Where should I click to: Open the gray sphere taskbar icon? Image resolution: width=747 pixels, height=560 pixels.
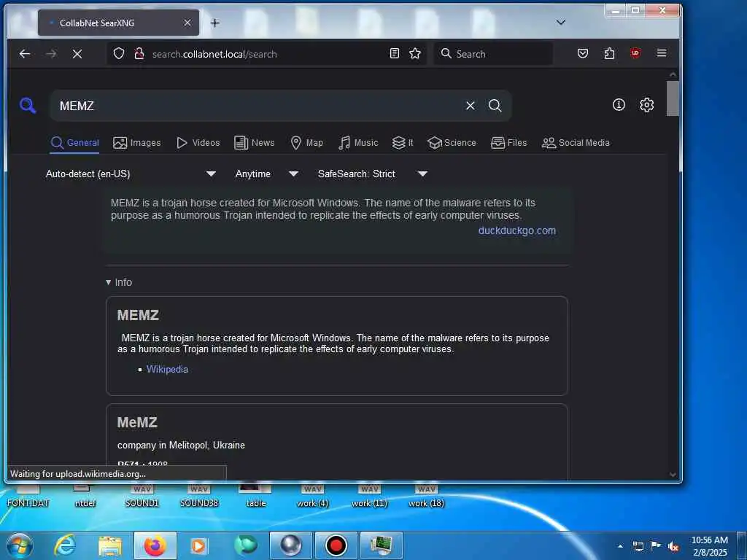(x=290, y=545)
